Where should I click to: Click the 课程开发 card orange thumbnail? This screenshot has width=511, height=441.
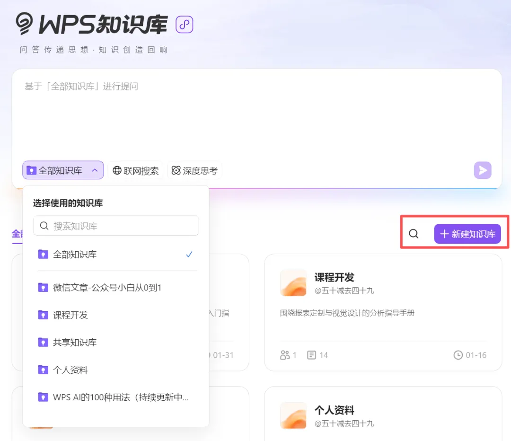[293, 282]
